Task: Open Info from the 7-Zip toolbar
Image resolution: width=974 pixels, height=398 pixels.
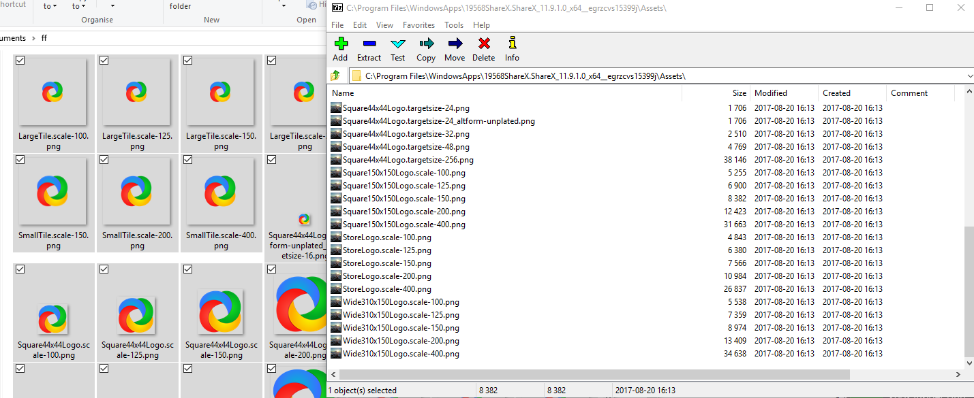Action: tap(513, 44)
